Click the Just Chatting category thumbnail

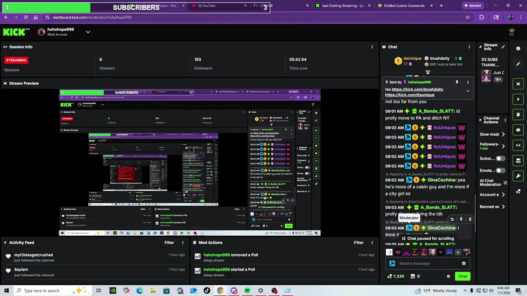pyautogui.click(x=486, y=76)
